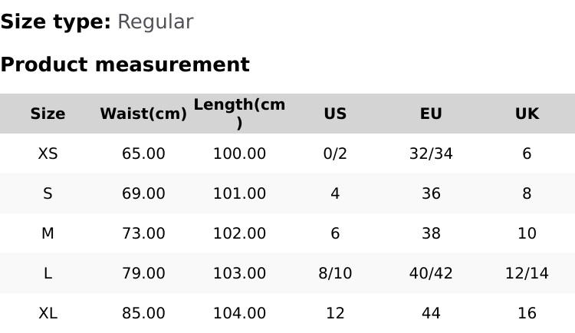Click the 'Product measurement' heading

click(125, 65)
